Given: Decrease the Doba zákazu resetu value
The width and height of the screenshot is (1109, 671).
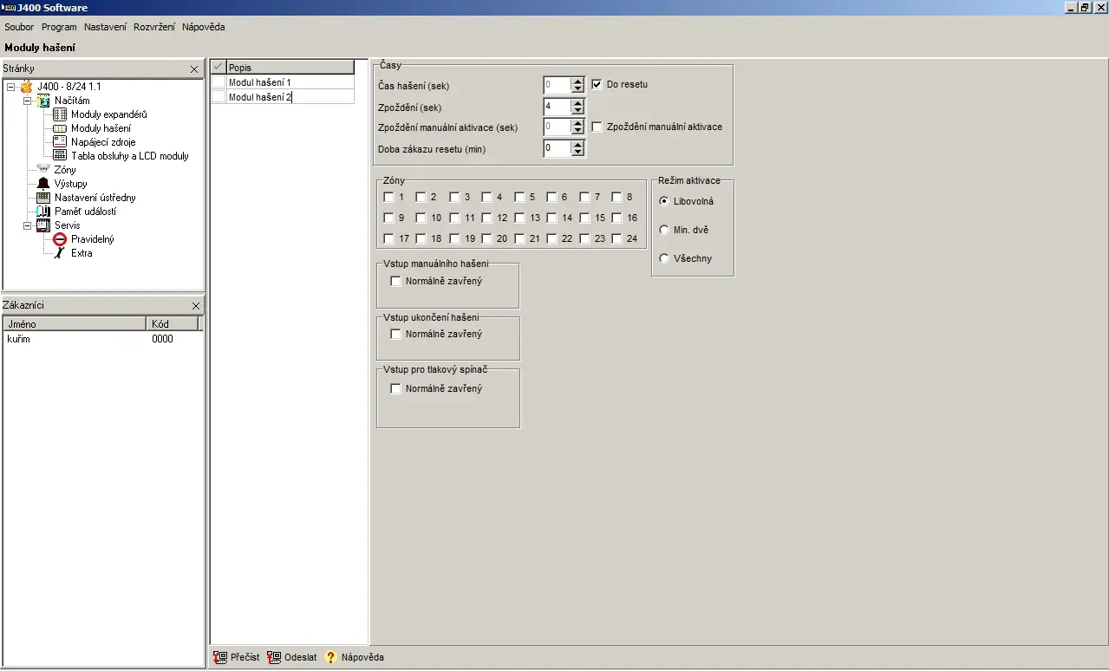Looking at the screenshot, I should pos(578,153).
